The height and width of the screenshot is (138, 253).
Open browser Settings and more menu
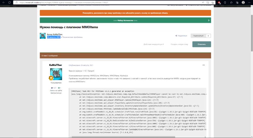pyautogui.click(x=249, y=3)
